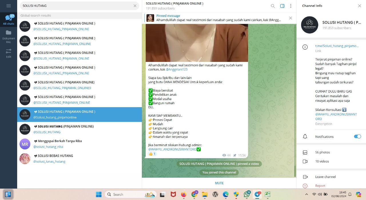Open the hamburger main menu
Image resolution: width=366 pixels, height=200 pixels.
[8, 6]
